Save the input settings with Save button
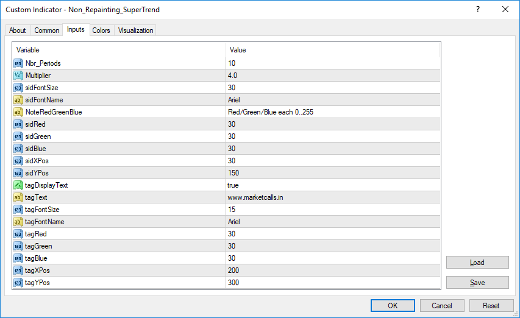This screenshot has width=520, height=318. click(477, 283)
